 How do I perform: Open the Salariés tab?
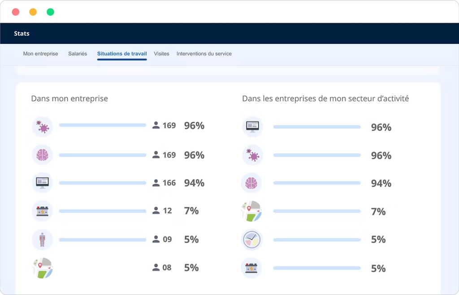[78, 54]
